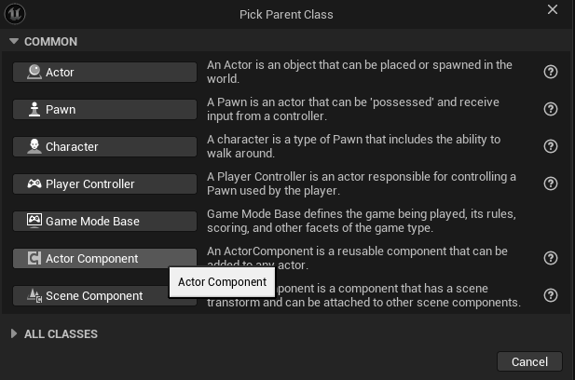Cancel the Pick Parent Class dialog
Image resolution: width=575 pixels, height=380 pixels.
(529, 361)
